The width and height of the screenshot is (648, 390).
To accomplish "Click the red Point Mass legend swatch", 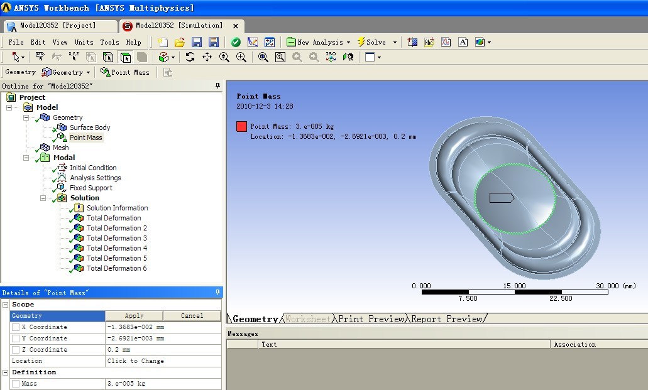I will pos(241,126).
